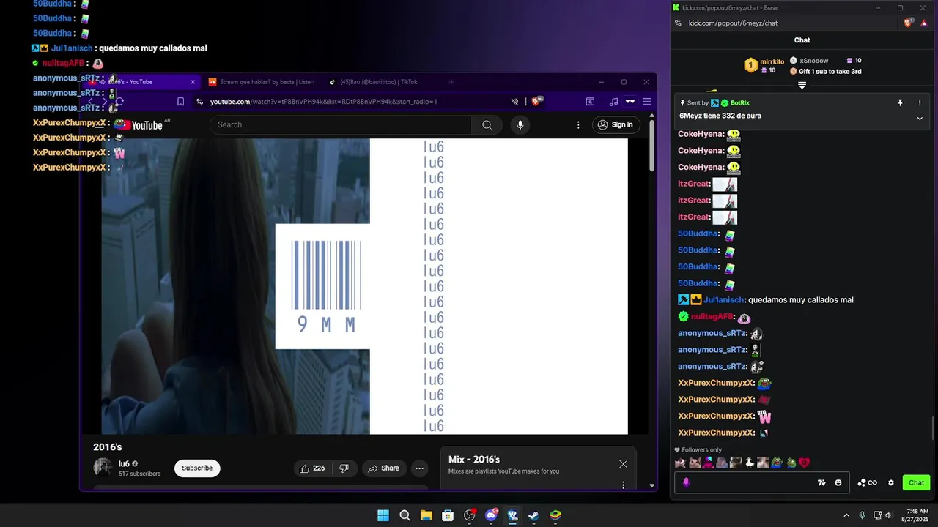
Task: Open a new tab in YouTube window
Action: point(451,82)
